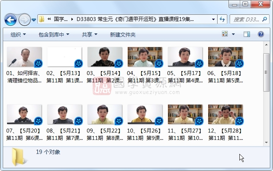Click file name 11、【5月27】第11期 第10...
273x171 pixels.
pos(185,134)
